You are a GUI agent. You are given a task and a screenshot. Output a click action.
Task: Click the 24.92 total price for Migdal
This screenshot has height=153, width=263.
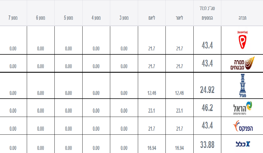tap(207, 90)
